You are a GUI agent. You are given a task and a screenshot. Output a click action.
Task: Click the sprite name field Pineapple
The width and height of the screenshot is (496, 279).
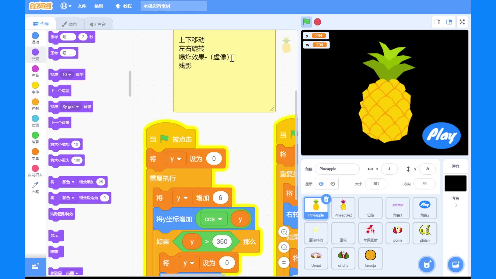pos(337,169)
